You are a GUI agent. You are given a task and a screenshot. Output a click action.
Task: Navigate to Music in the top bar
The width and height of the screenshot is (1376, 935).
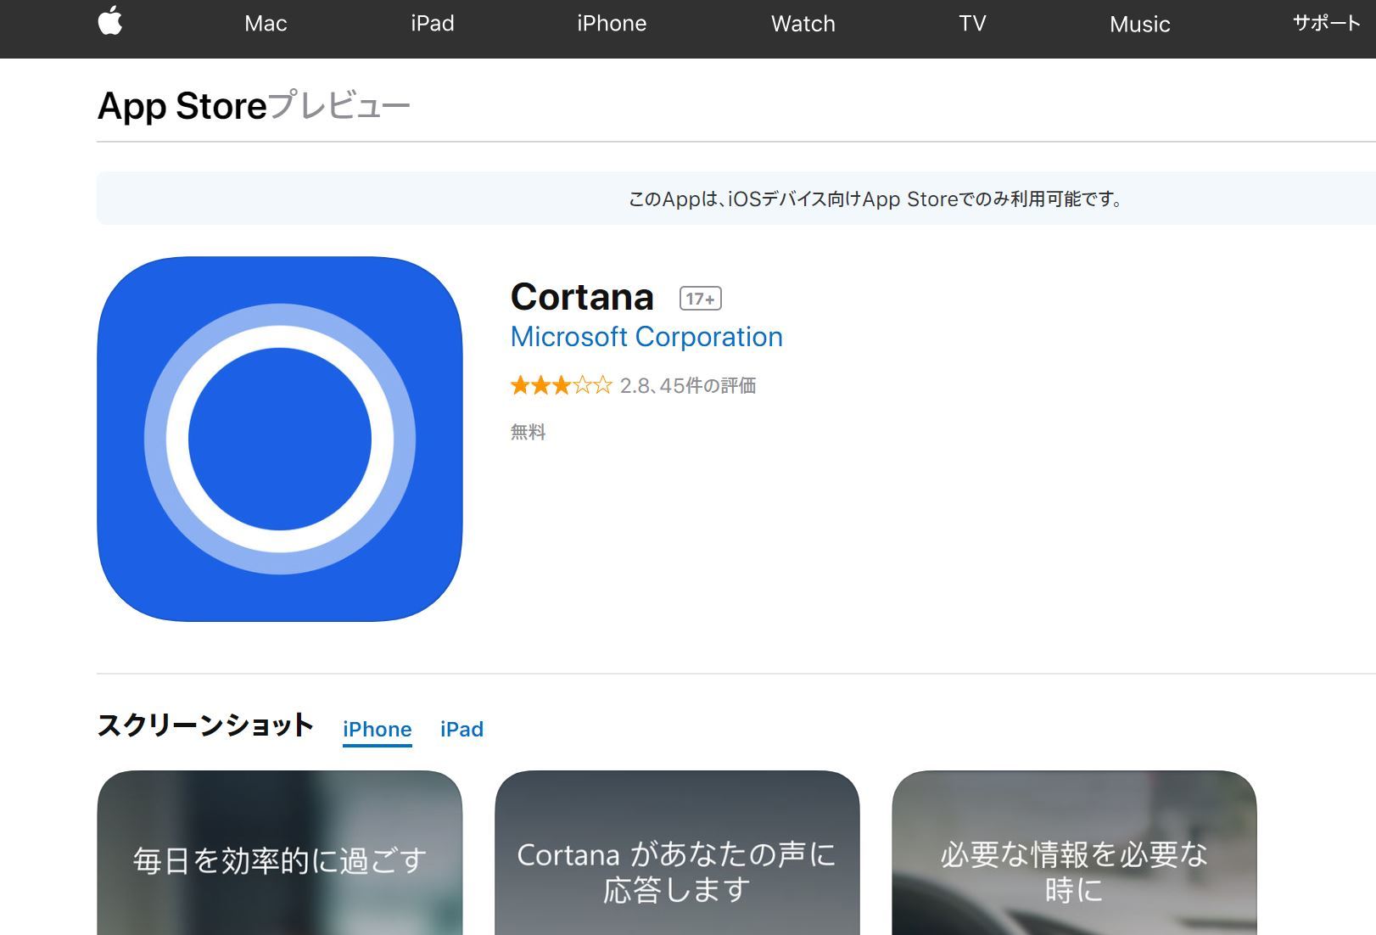(1139, 25)
